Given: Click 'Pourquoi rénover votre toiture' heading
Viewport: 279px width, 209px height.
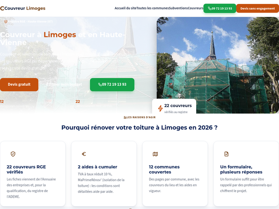Looking at the screenshot, I should 139,128.
